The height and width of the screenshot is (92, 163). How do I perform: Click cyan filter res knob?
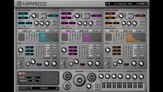[x=33, y=62]
